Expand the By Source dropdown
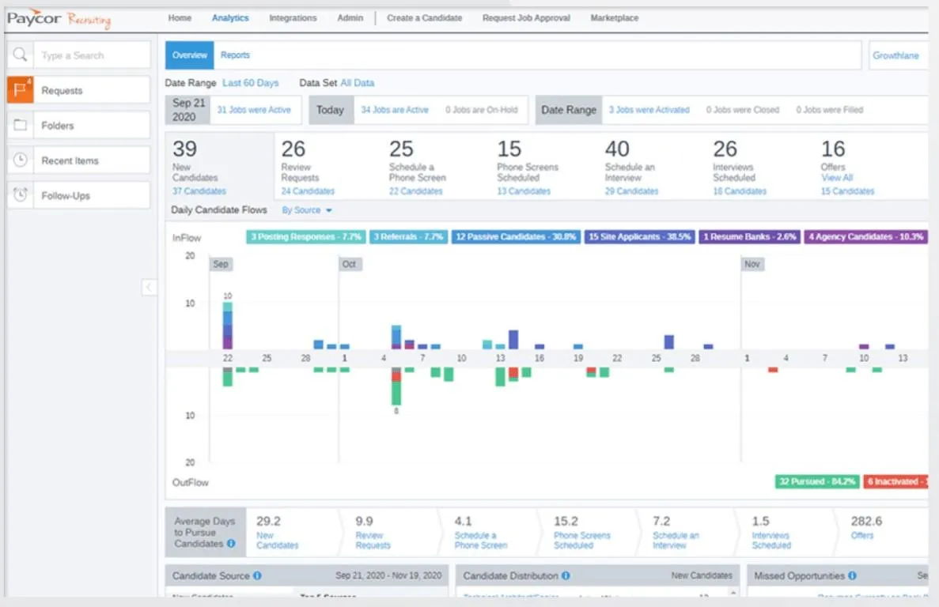The height and width of the screenshot is (607, 939). [307, 210]
